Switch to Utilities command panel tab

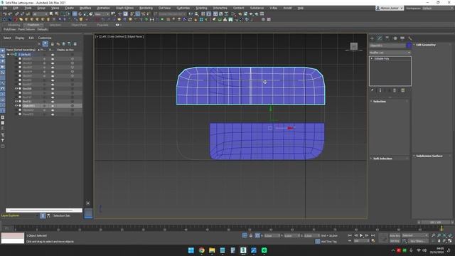[x=409, y=38]
